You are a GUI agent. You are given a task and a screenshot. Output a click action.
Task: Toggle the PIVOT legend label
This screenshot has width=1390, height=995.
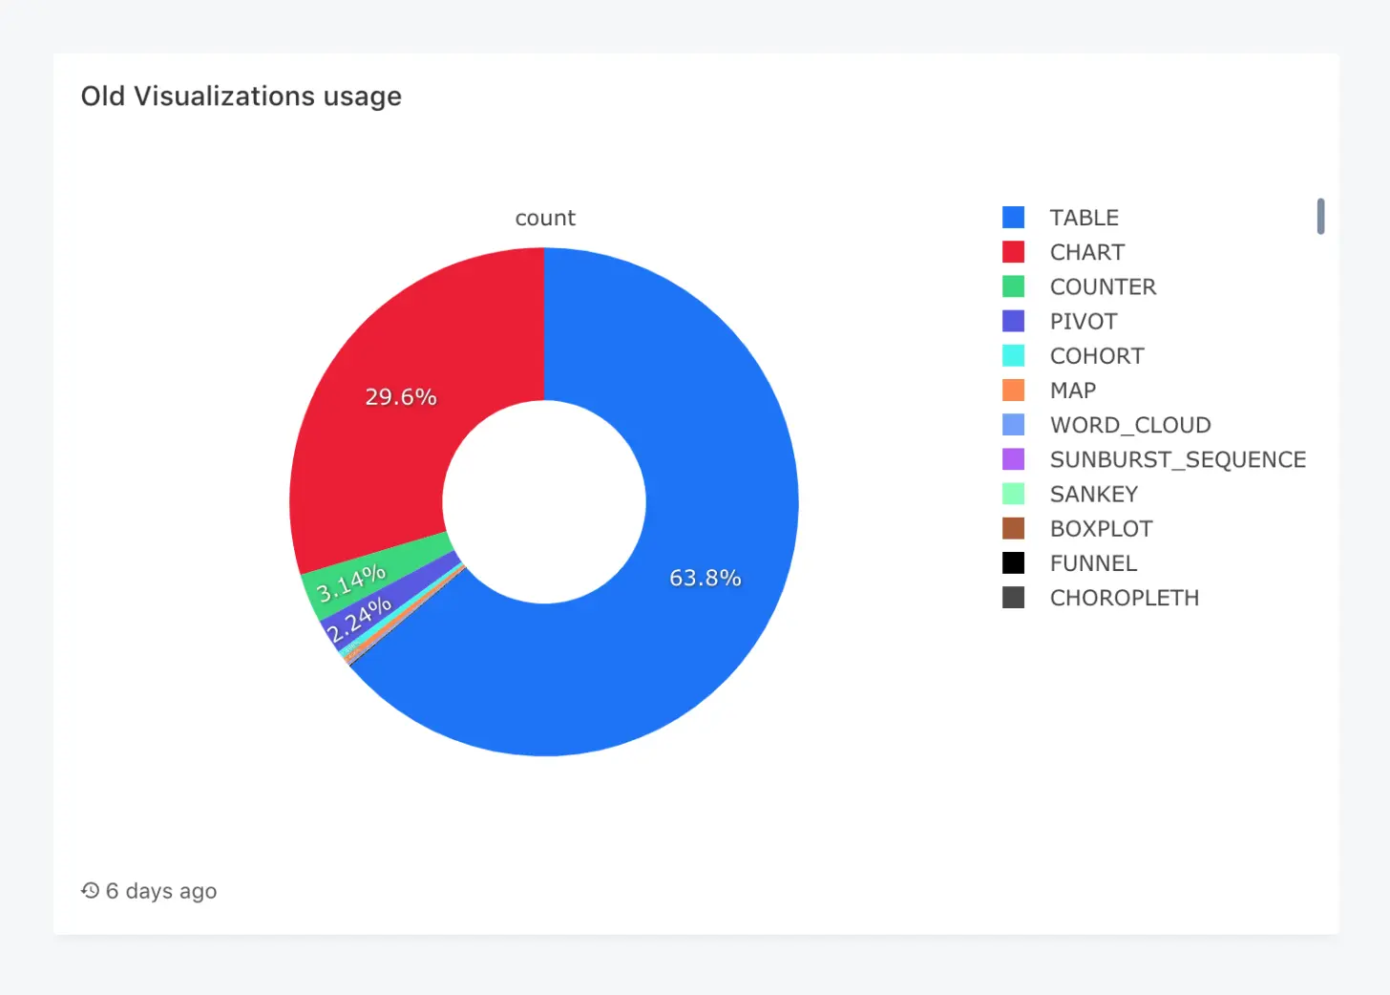[x=1084, y=321]
